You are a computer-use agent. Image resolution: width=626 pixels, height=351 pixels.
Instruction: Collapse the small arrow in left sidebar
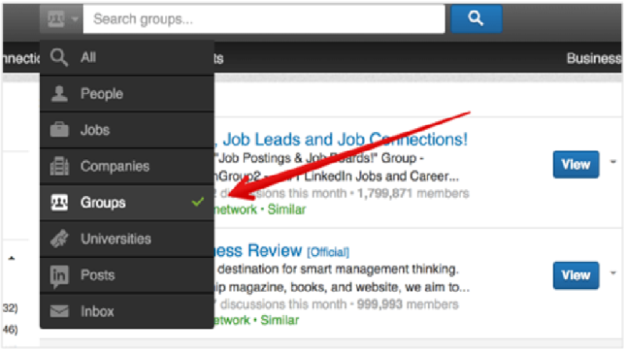pyautogui.click(x=12, y=258)
